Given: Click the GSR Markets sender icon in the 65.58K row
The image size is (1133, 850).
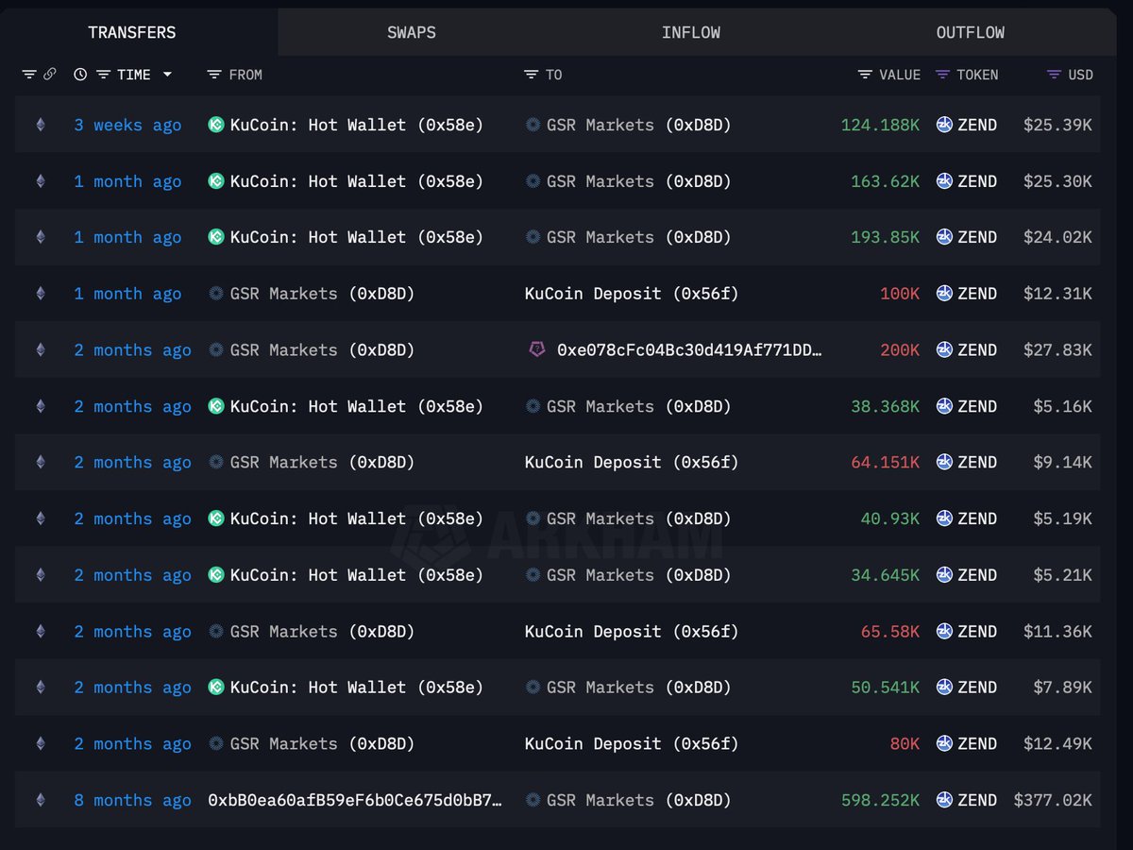Looking at the screenshot, I should point(216,631).
